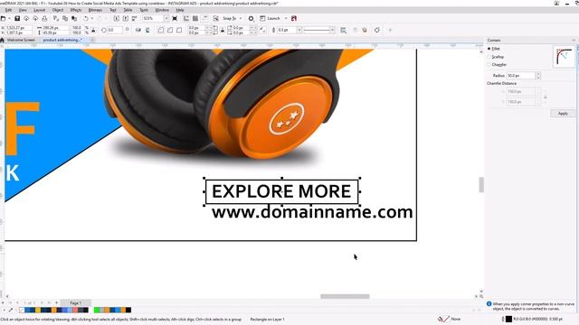This screenshot has width=579, height=325.
Task: Click the New document icon
Action: tap(4, 18)
